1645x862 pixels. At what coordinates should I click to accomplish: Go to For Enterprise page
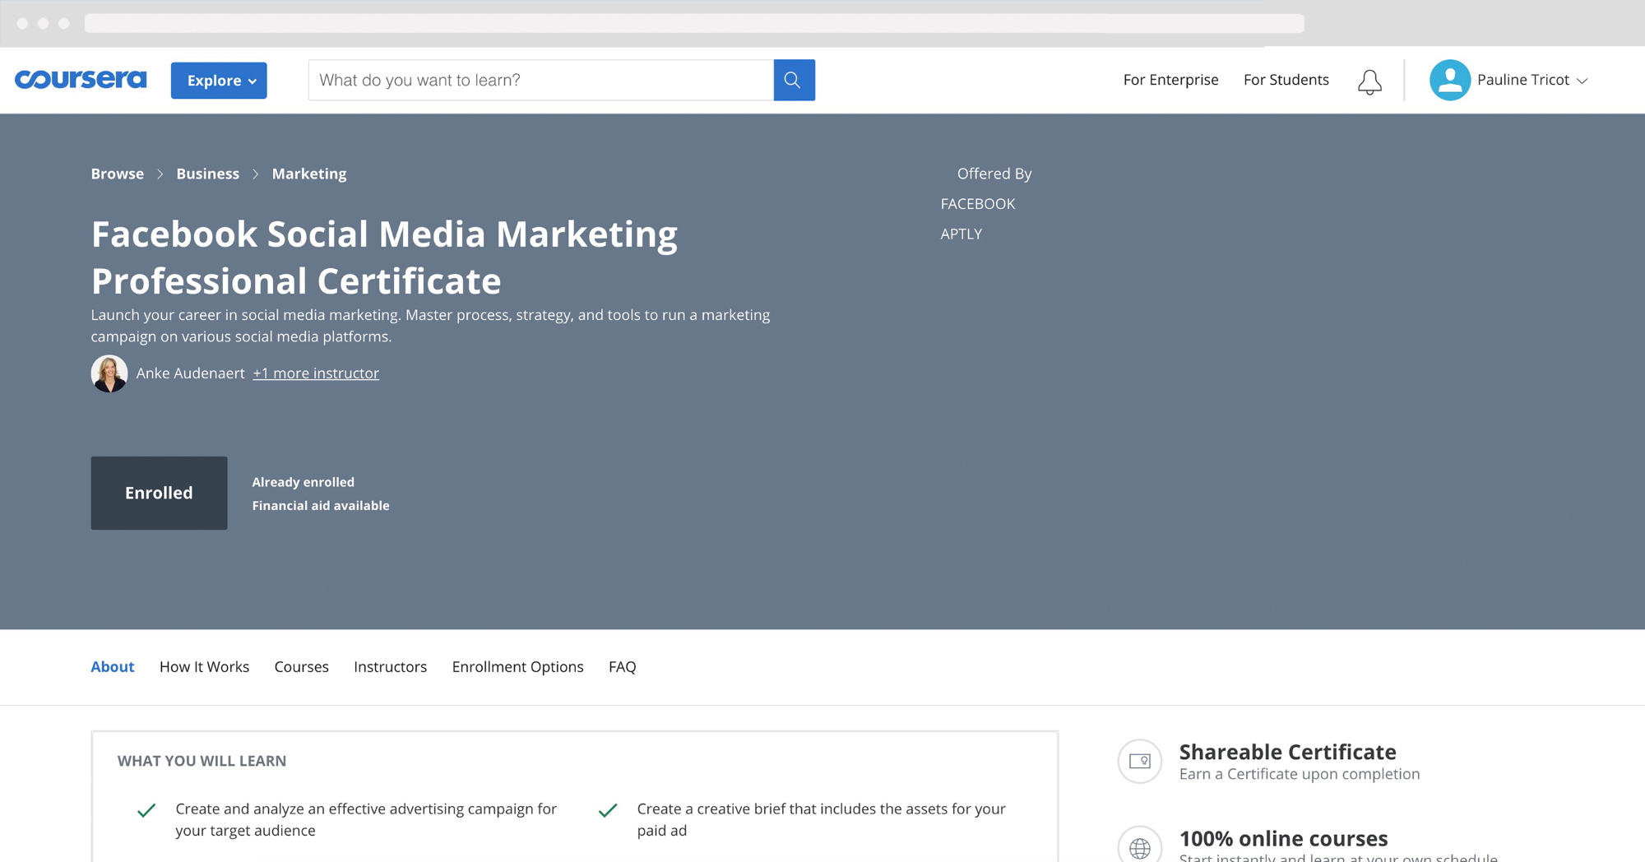point(1170,80)
